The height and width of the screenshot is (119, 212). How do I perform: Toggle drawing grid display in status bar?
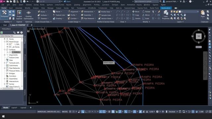point(70,112)
